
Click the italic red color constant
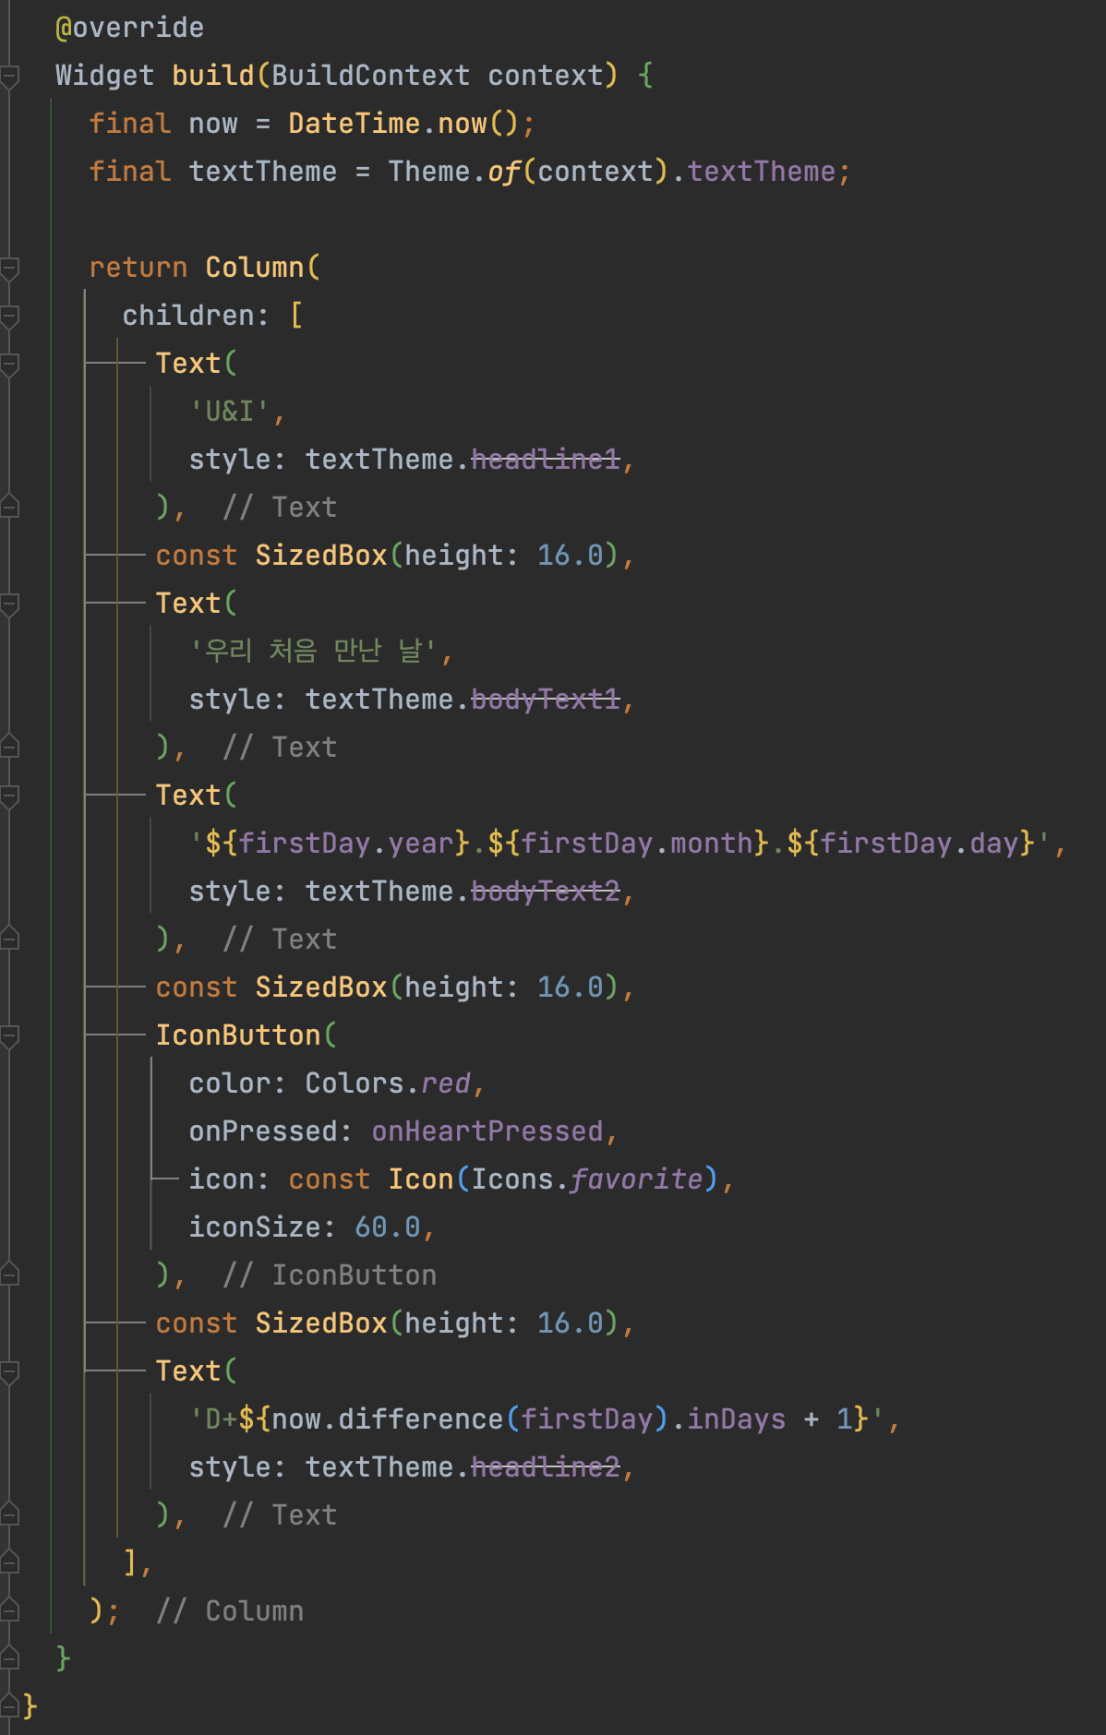pyautogui.click(x=446, y=1083)
